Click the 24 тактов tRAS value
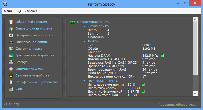This screenshot has height=110, width=203. (150, 70)
